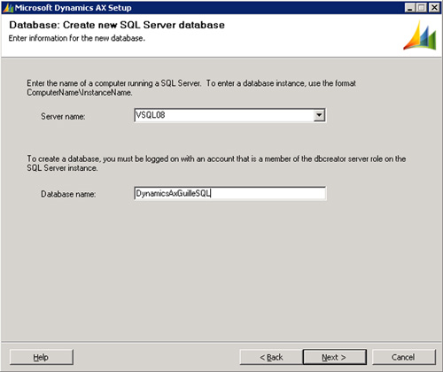Close the Microsoft Dynamics AX Setup window
This screenshot has width=443, height=372.
click(x=434, y=8)
